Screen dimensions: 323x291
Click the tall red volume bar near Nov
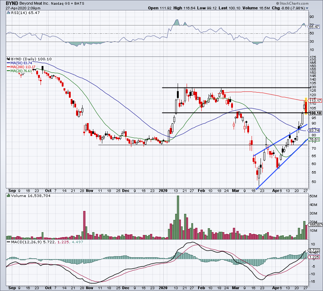pos(84,225)
